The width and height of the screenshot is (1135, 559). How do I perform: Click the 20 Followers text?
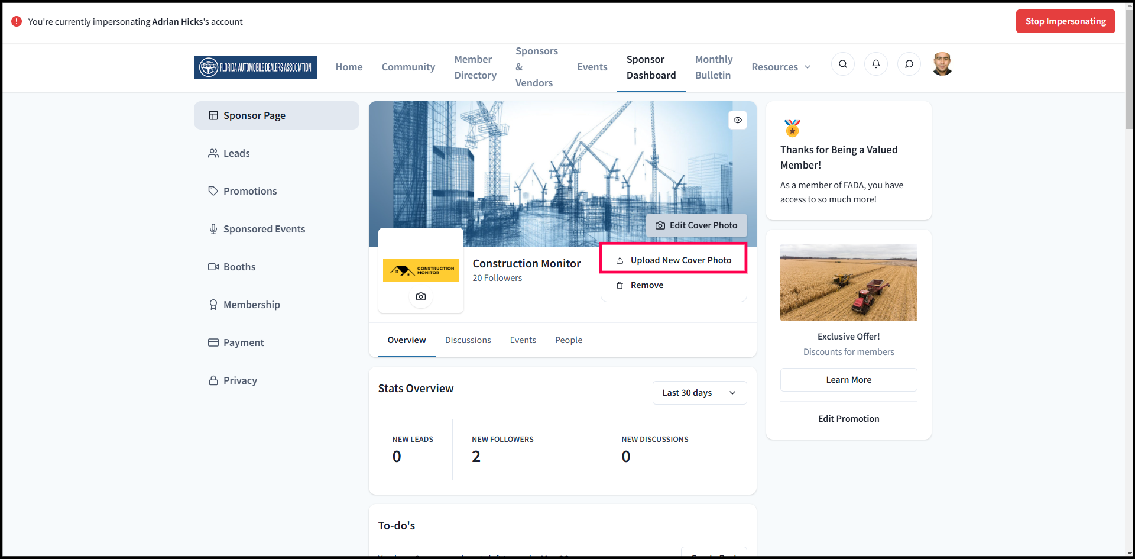click(x=498, y=278)
